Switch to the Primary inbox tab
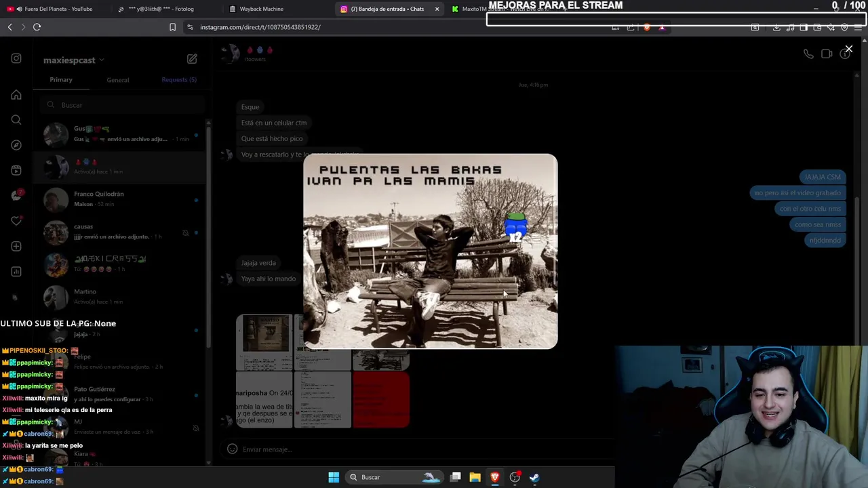The width and height of the screenshot is (868, 488). pos(61,79)
